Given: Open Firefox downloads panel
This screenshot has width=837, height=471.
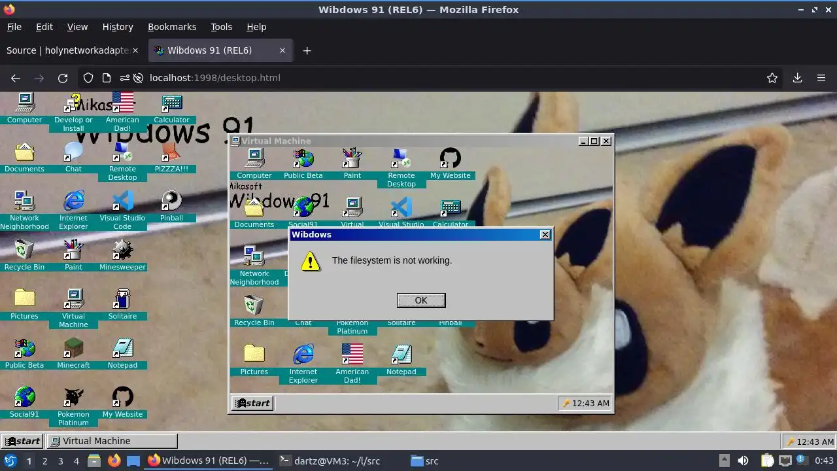Looking at the screenshot, I should point(797,78).
